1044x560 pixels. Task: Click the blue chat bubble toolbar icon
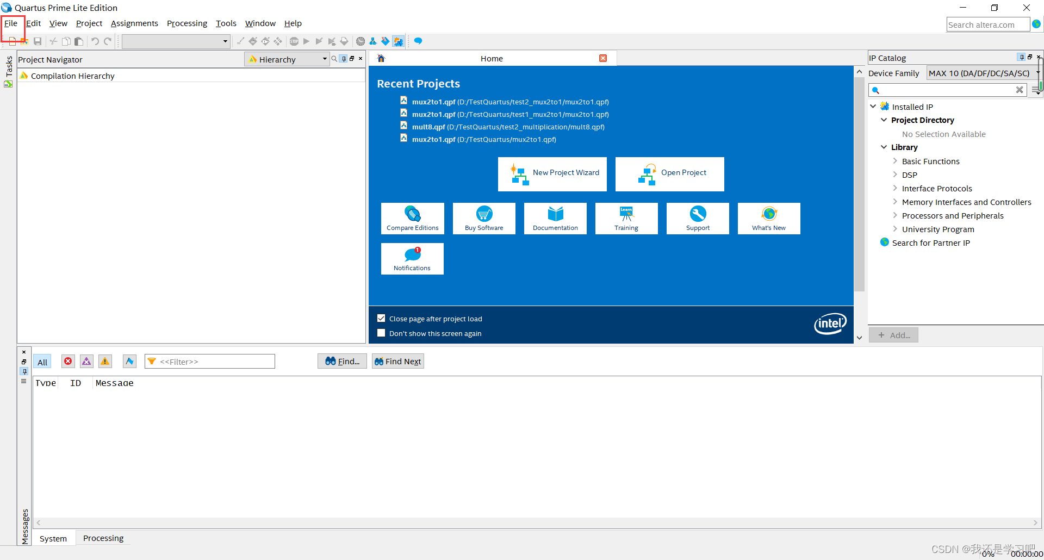[418, 41]
